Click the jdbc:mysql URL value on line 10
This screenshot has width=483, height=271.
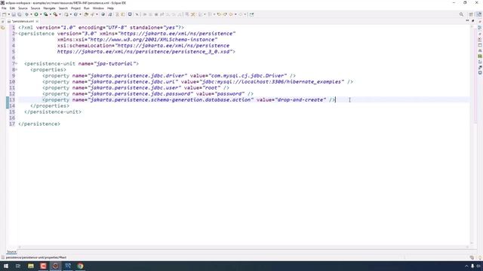point(272,82)
